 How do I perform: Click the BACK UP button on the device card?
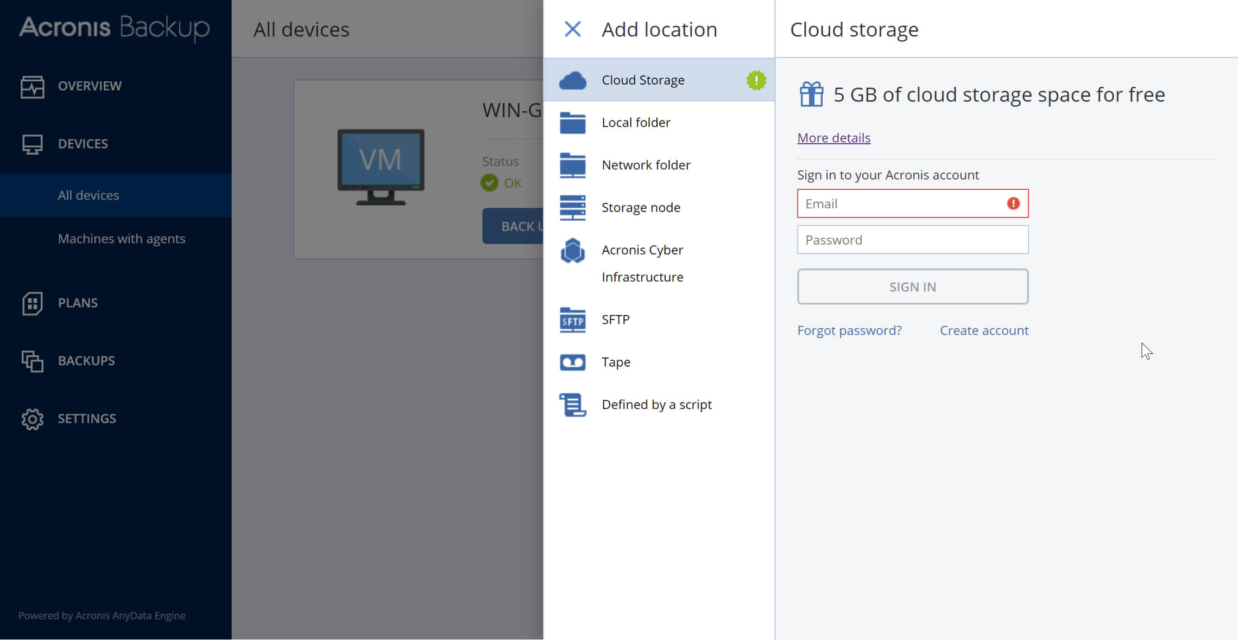513,226
